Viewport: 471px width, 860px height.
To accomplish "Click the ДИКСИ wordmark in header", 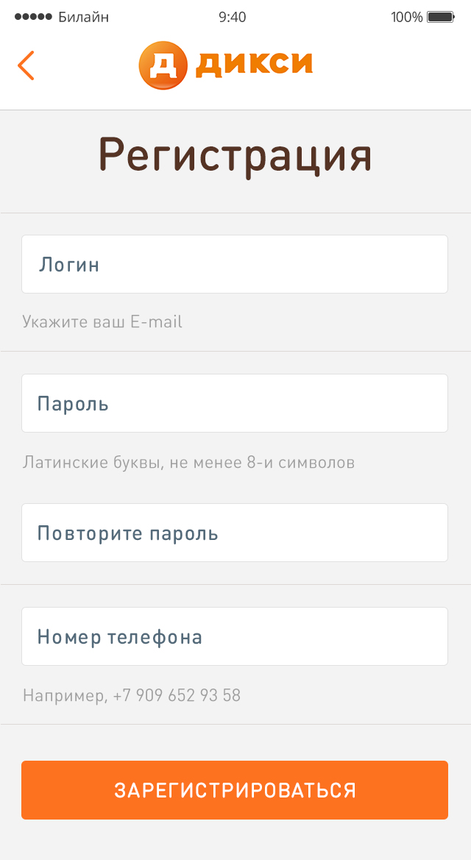I will coord(254,65).
